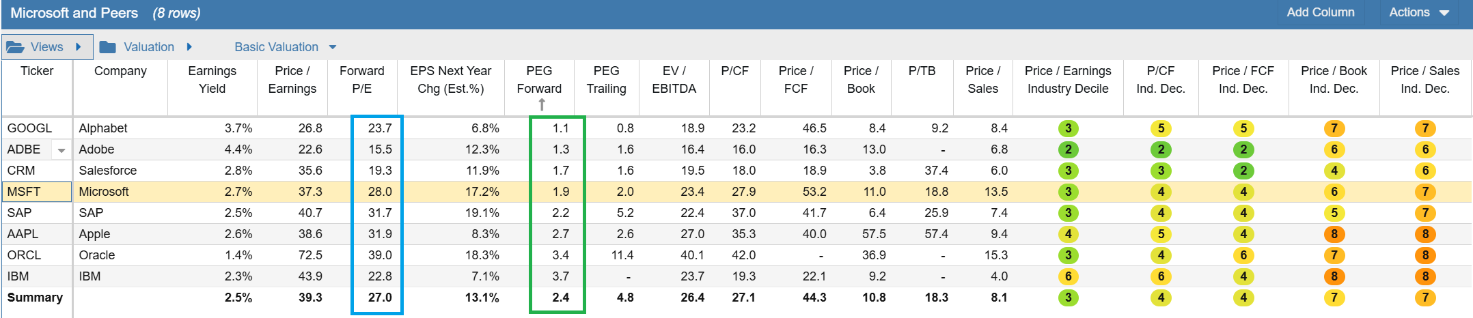Click the P/CF Ind. Dec. header

pyautogui.click(x=1161, y=80)
